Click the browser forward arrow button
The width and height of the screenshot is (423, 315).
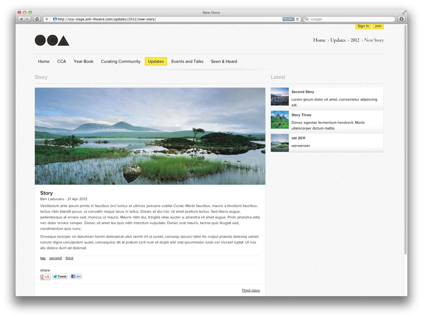[27, 19]
